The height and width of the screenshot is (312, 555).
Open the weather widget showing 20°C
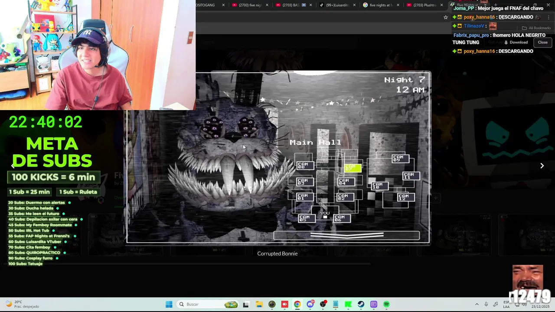point(22,304)
